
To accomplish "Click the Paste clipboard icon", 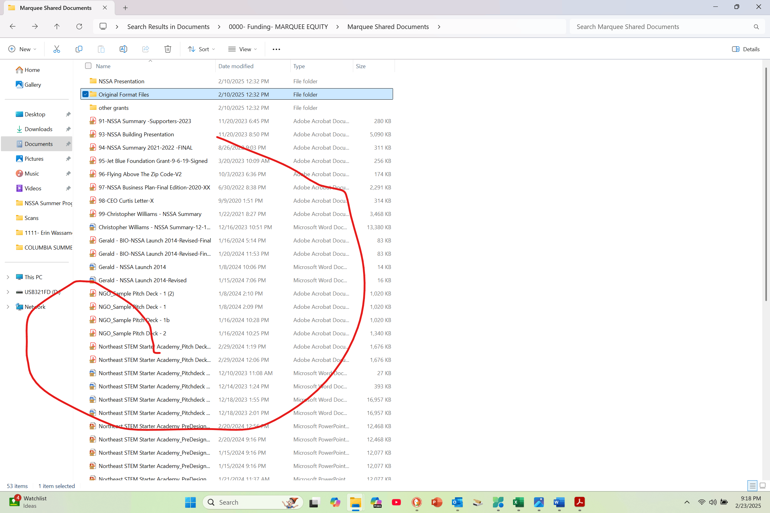I will tap(101, 49).
